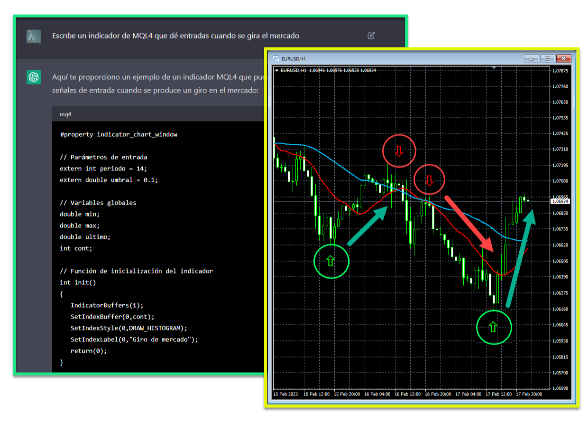
Task: Click time axis label '15 Feb 20:00'
Action: pyautogui.click(x=347, y=394)
